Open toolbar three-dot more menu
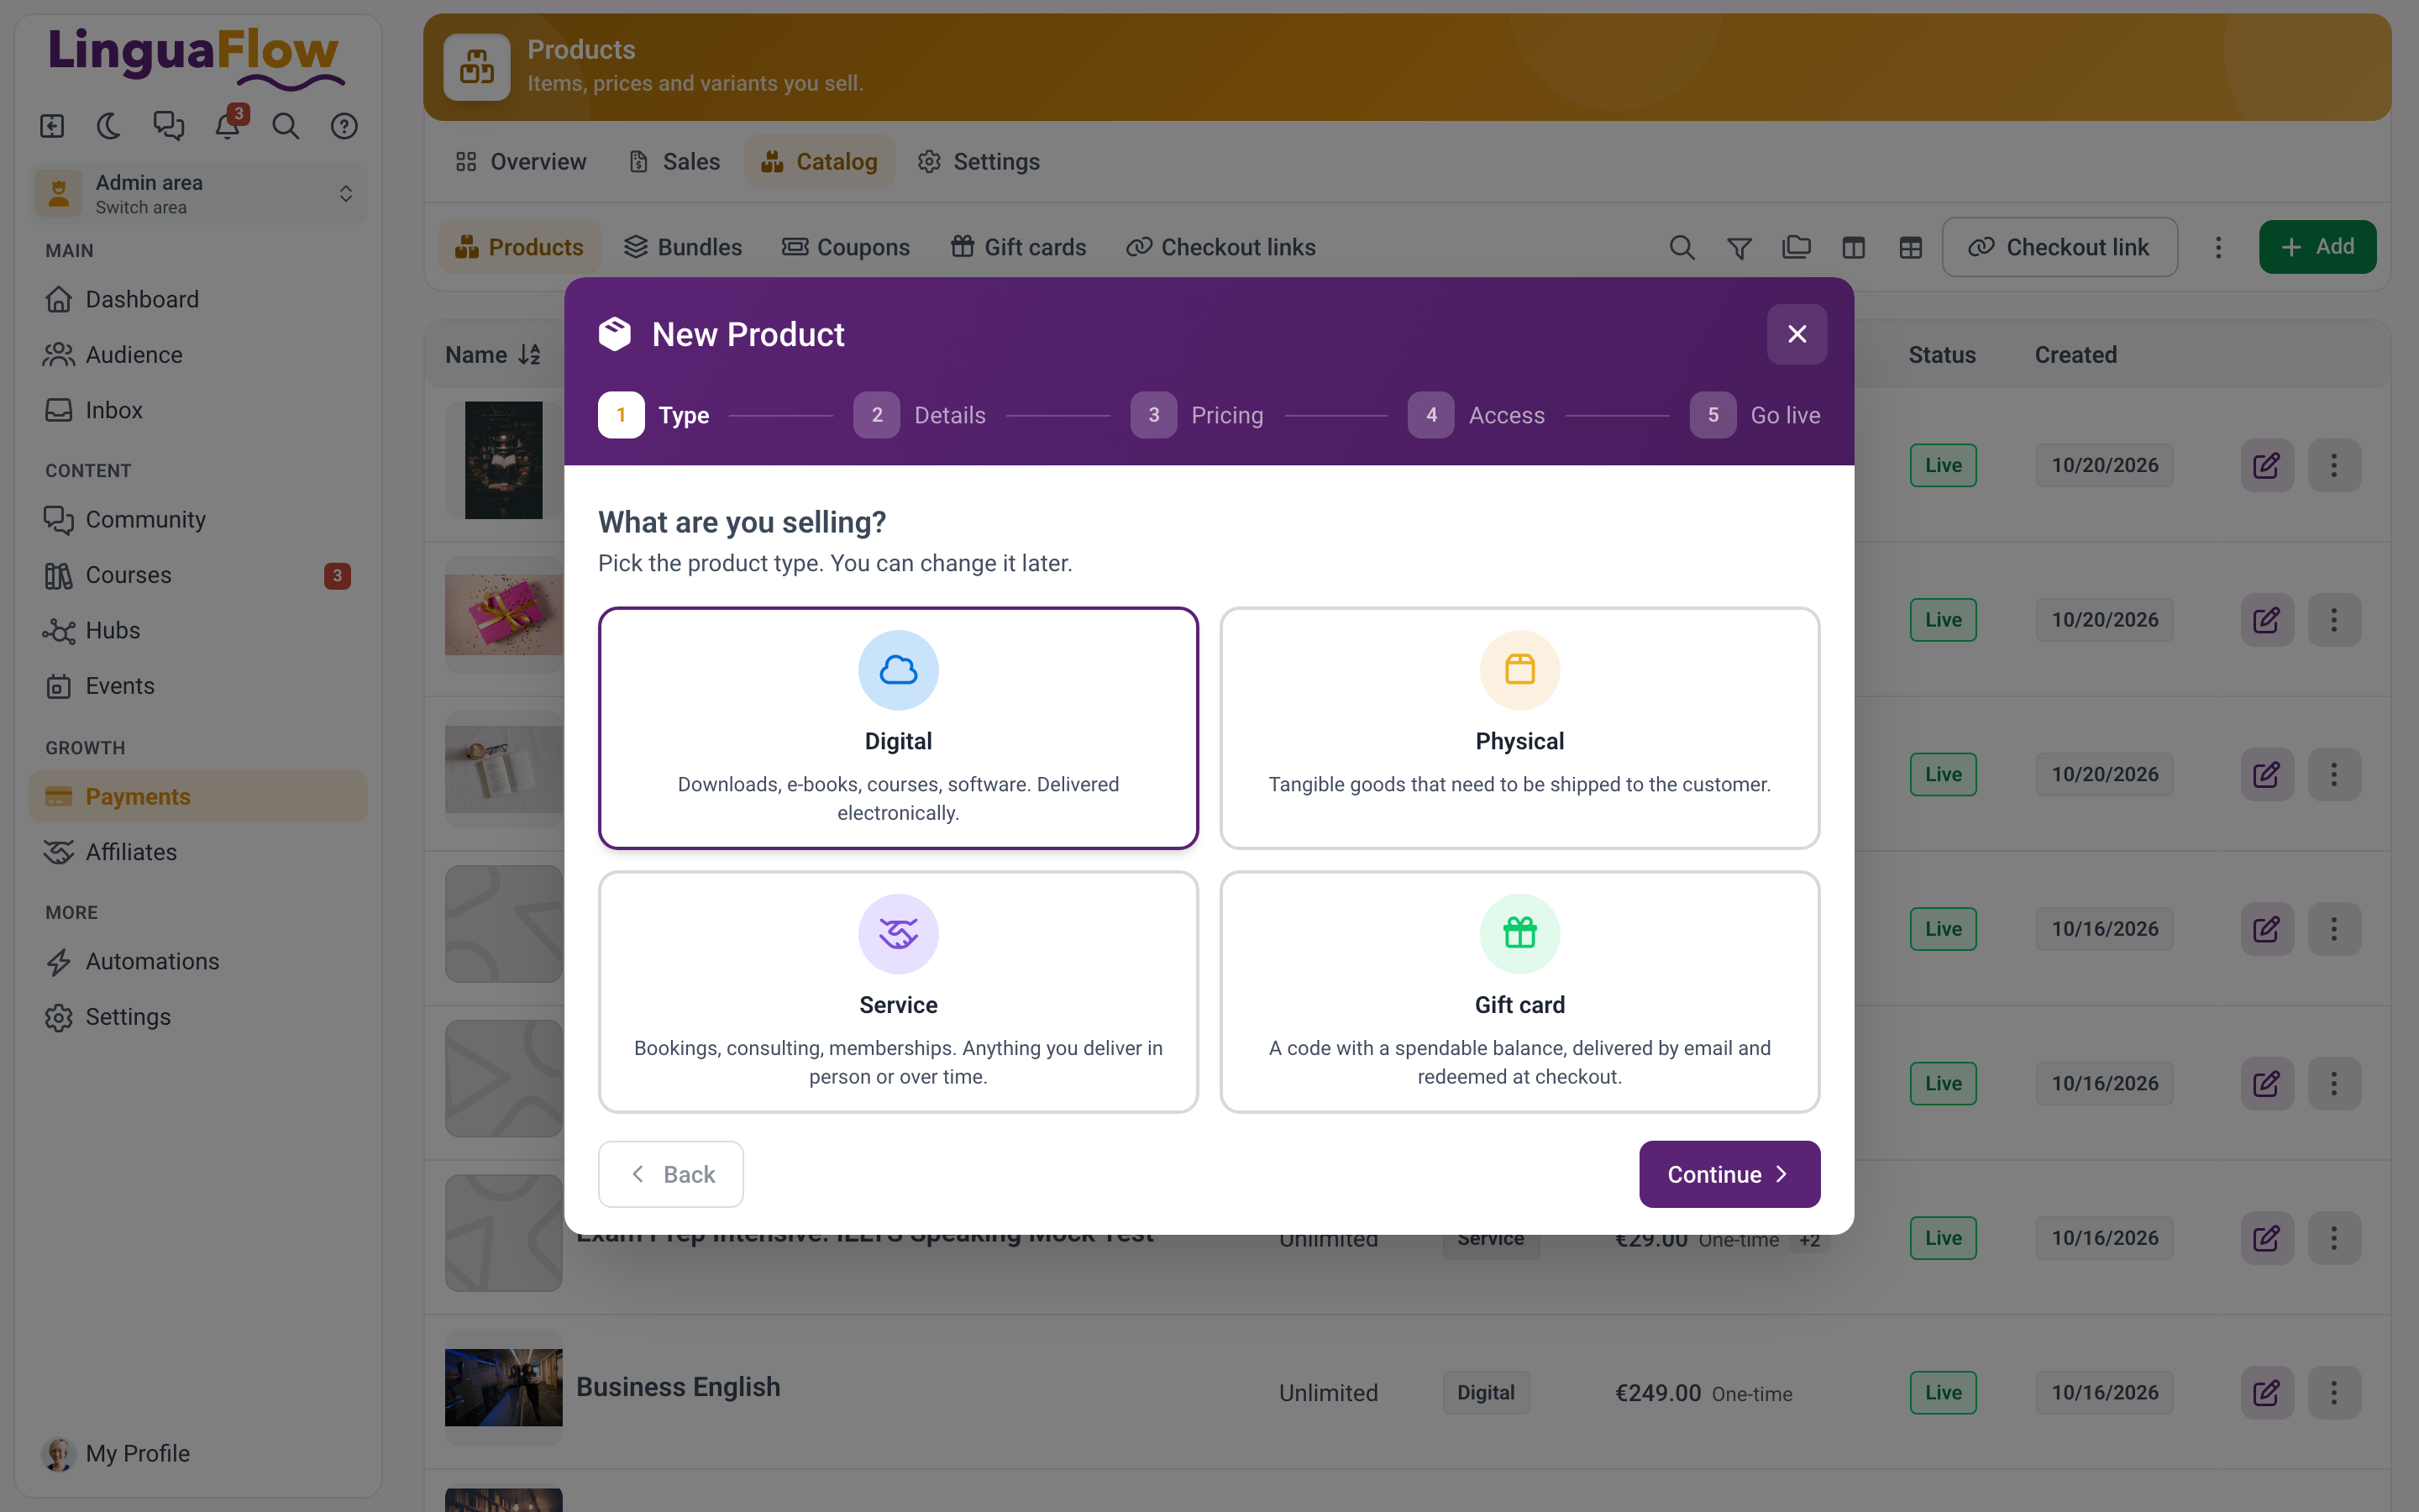Screen dimensions: 2419x1512 click(2218, 247)
